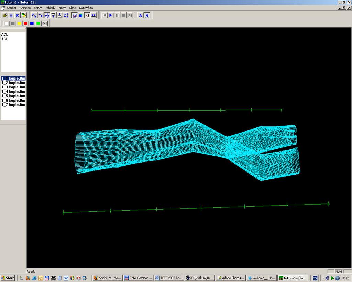Open the Windows Start menu
This screenshot has height=282, width=352.
(8, 278)
